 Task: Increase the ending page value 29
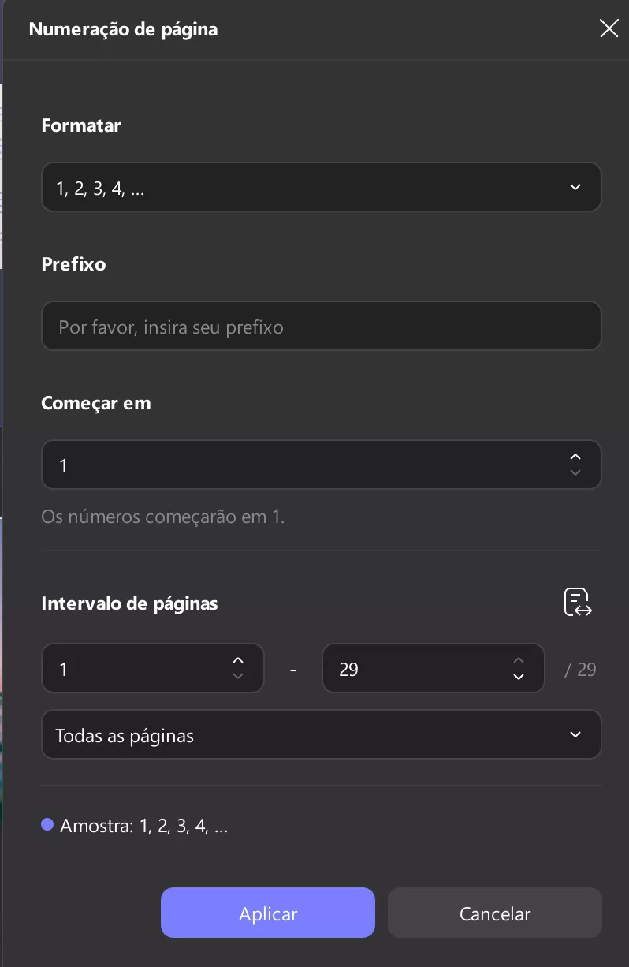point(519,659)
